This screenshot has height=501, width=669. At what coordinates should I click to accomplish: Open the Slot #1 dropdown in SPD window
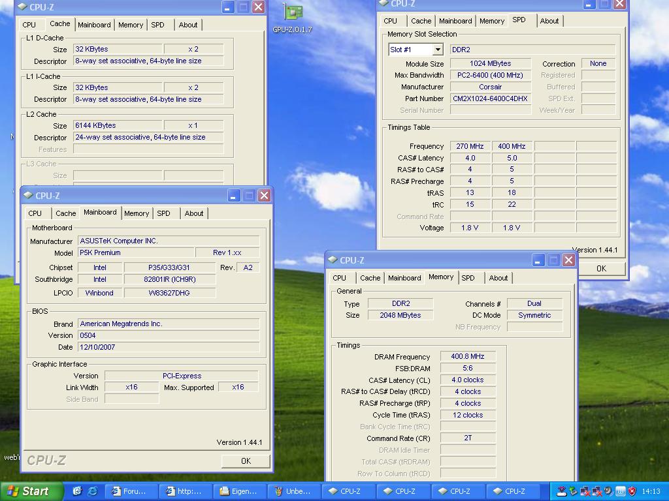[438, 50]
